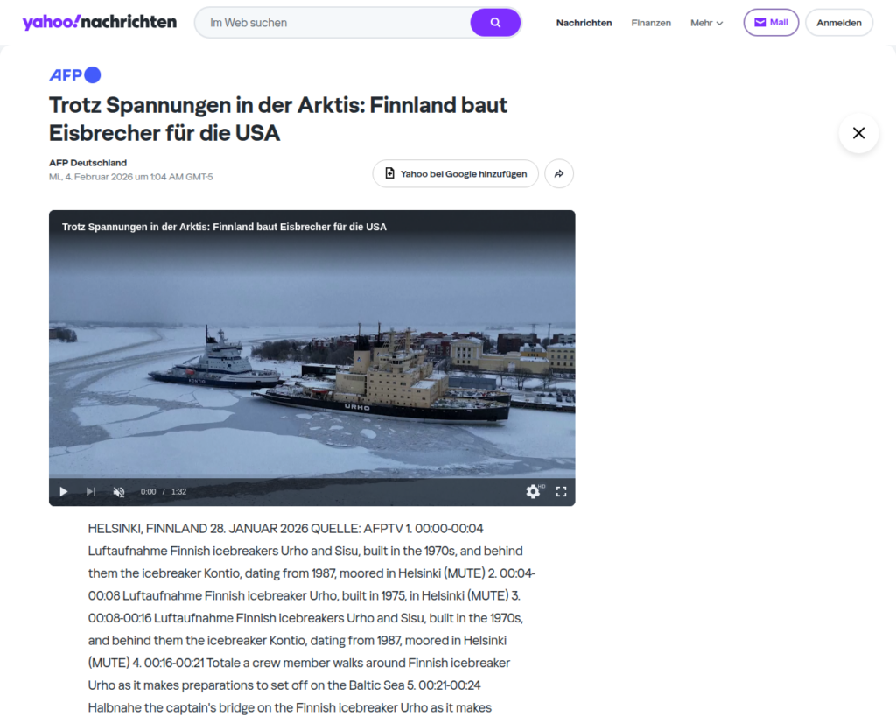Enter fullscreen video mode
This screenshot has width=896, height=717.
click(x=561, y=492)
